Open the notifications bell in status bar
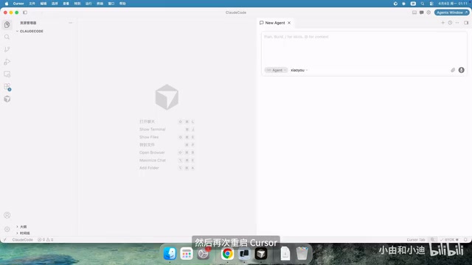 [465, 240]
